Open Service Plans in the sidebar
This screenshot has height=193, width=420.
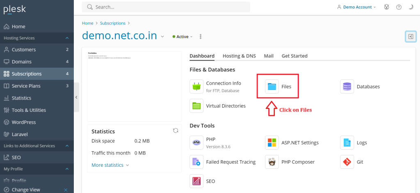37,86
